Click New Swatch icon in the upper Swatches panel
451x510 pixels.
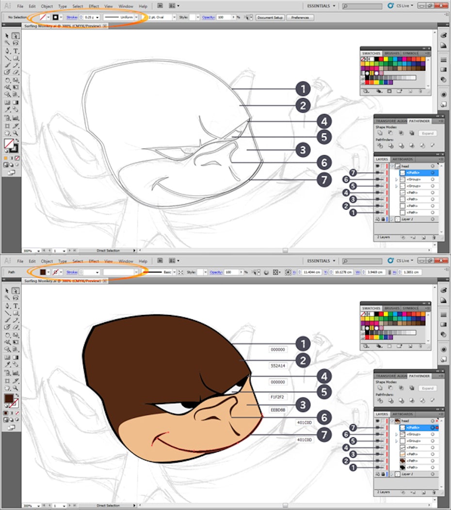coord(411,91)
